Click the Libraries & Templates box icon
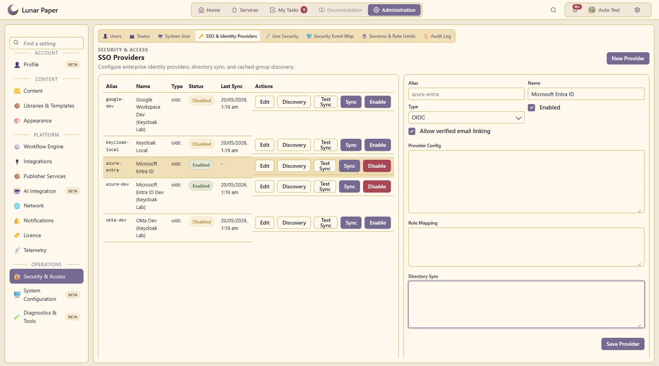Viewport: 659px width, 366px height. (17, 106)
